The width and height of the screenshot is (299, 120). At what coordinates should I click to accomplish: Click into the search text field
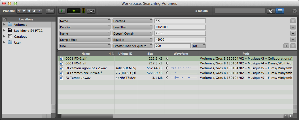coord(240,11)
